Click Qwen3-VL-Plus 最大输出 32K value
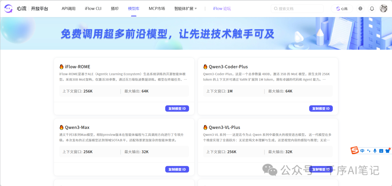Viewport: 392px width, 186px height. pos(289,152)
